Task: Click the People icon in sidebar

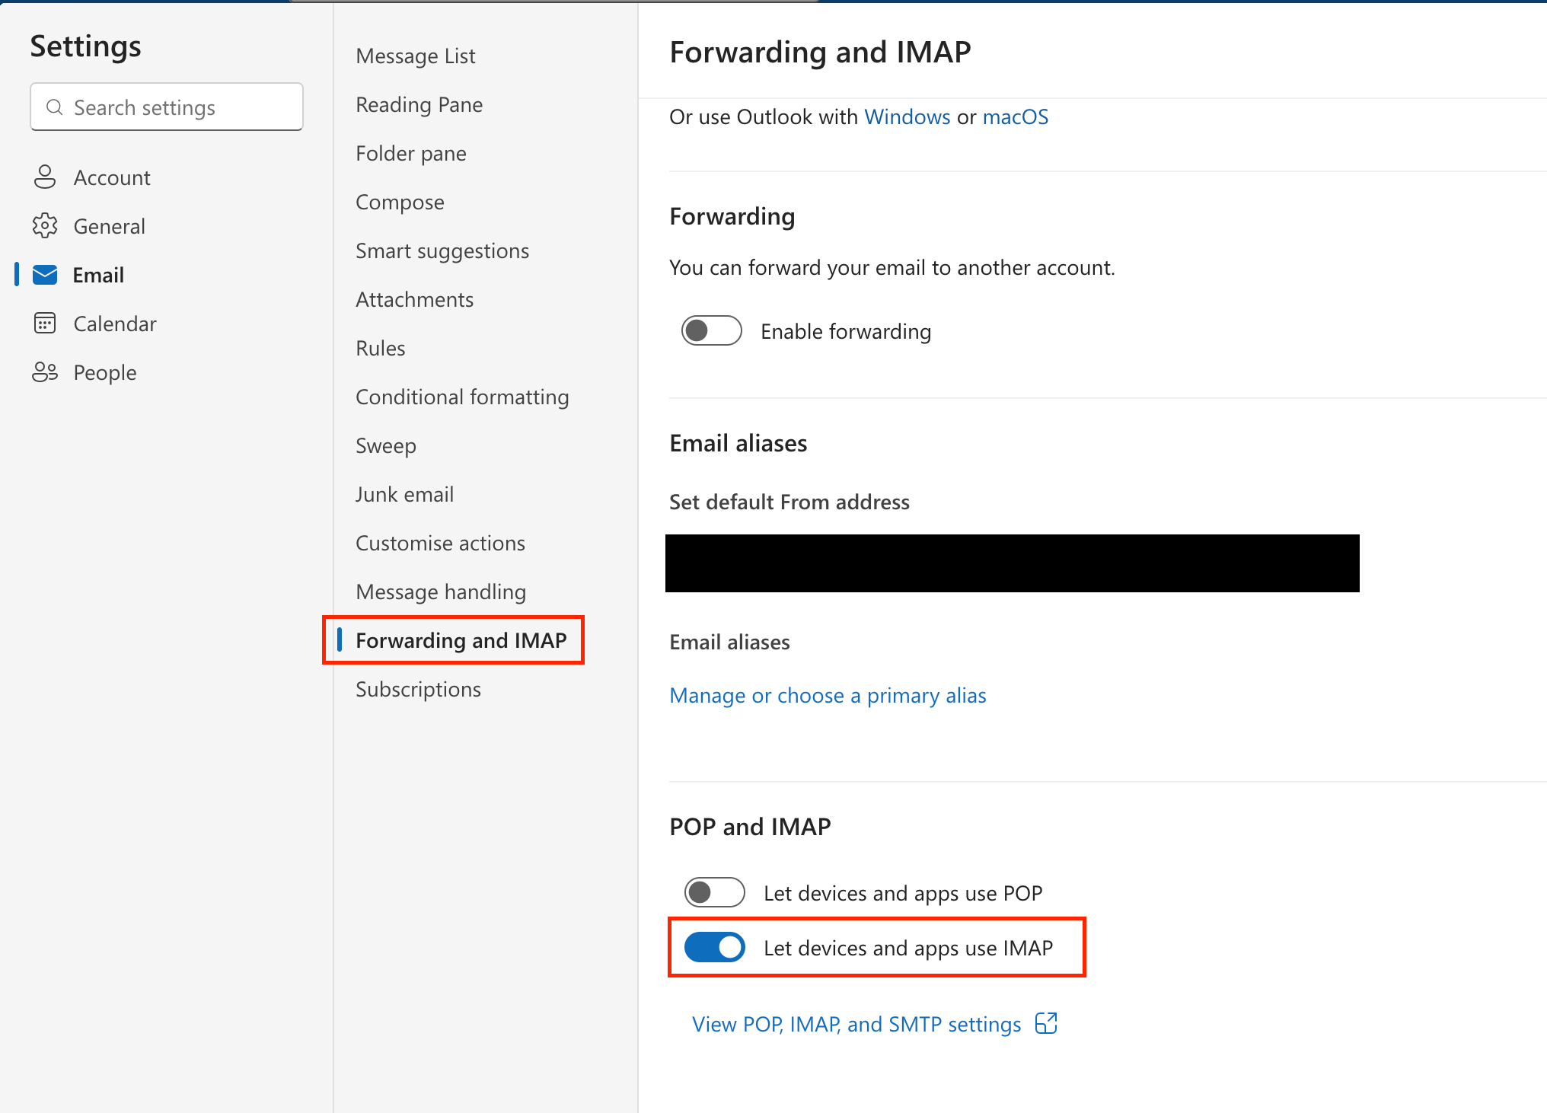Action: [x=45, y=372]
